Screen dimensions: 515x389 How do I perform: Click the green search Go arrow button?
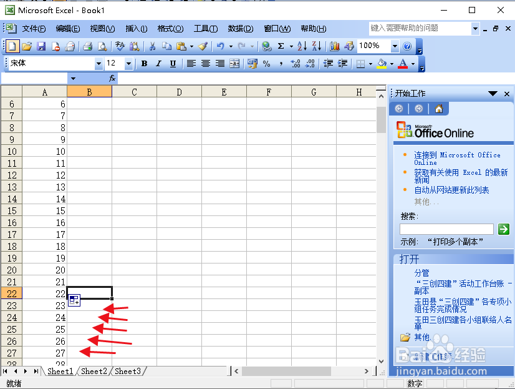[504, 229]
